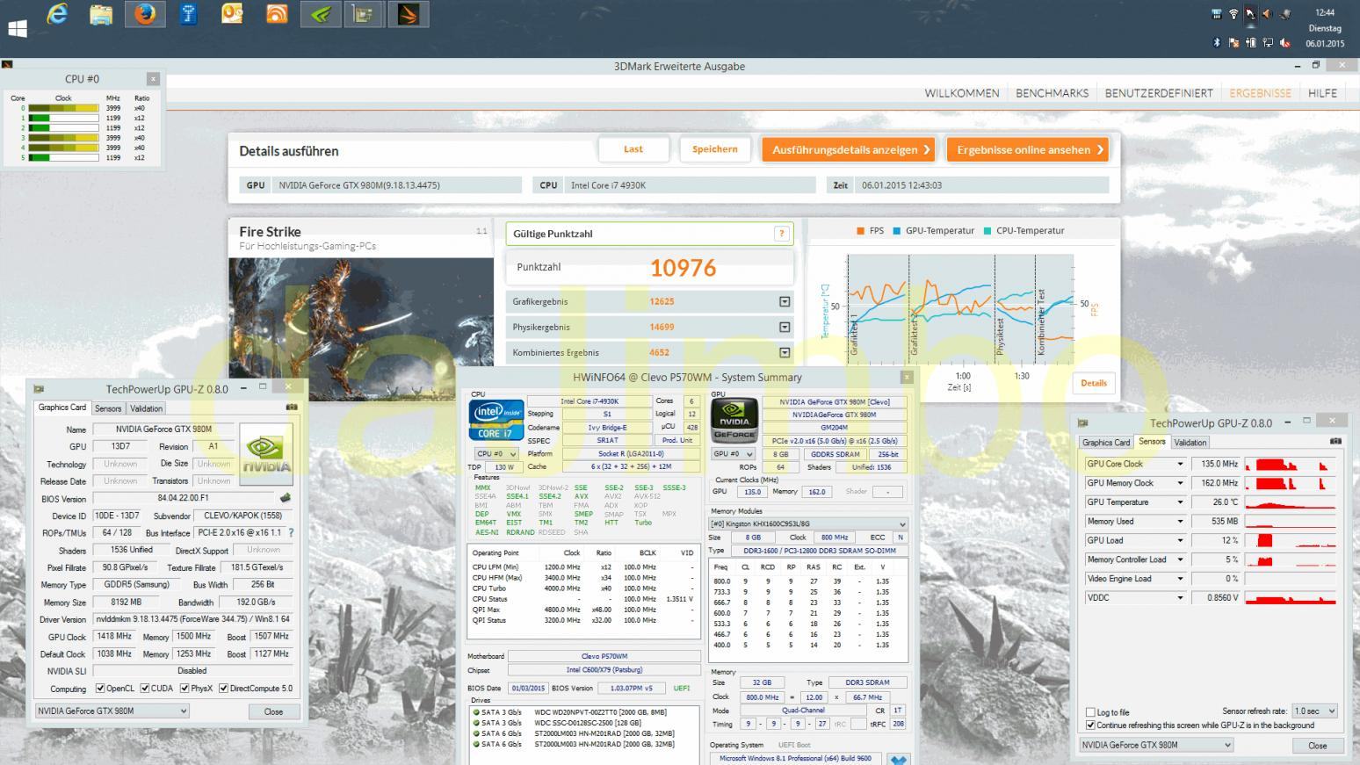This screenshot has height=765, width=1360.
Task: Uncheck Continue refreshing while GPU-Z is in background
Action: click(x=1091, y=725)
